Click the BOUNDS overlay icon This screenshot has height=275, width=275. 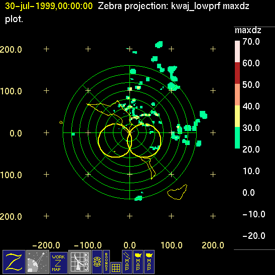[x=106, y=262]
